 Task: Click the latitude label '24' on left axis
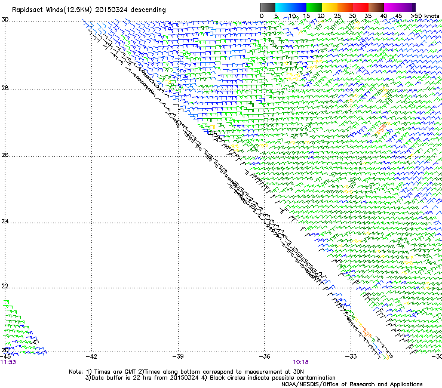point(5,221)
